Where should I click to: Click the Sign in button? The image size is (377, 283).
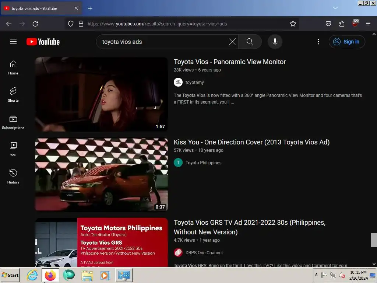click(347, 42)
